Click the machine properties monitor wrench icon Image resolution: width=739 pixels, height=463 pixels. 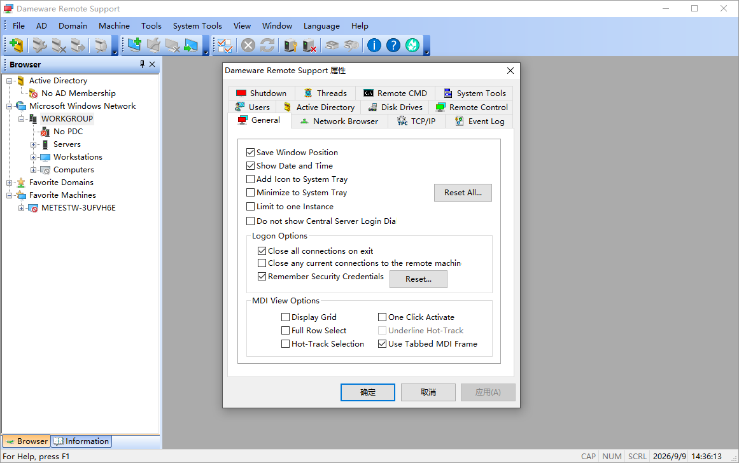pyautogui.click(x=153, y=45)
